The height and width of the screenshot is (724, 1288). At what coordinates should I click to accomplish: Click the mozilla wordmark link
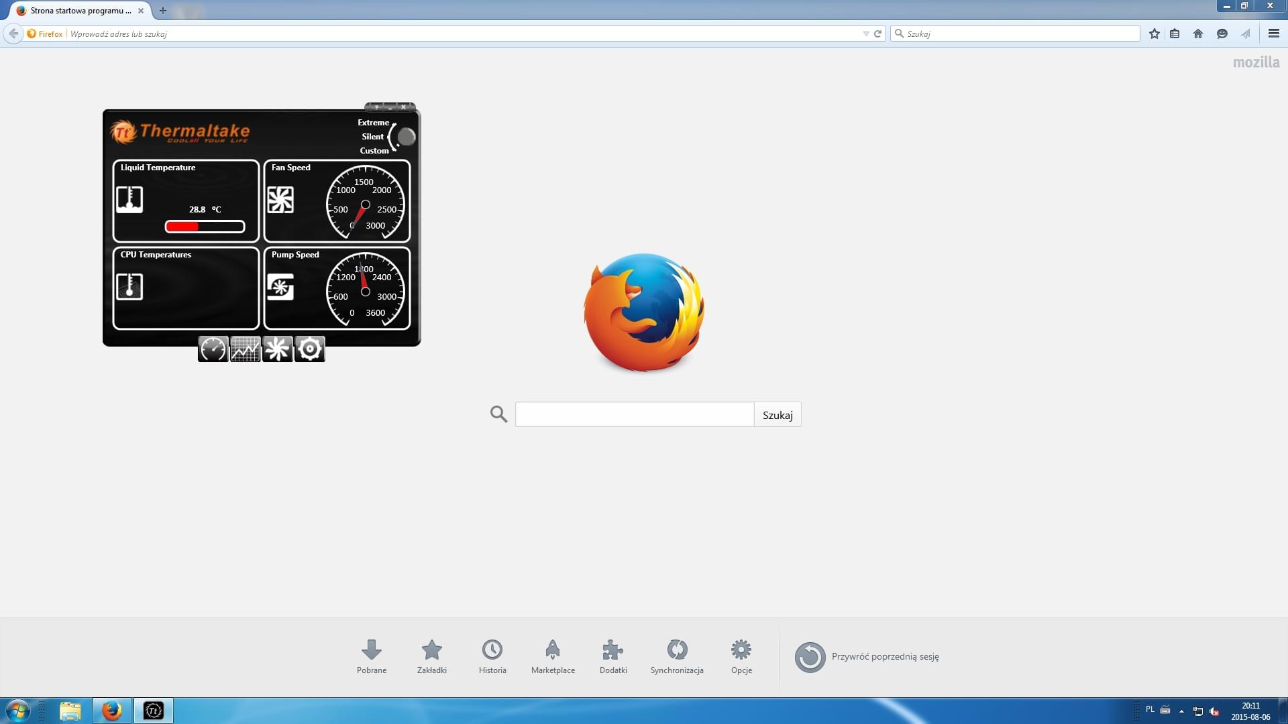tap(1256, 62)
